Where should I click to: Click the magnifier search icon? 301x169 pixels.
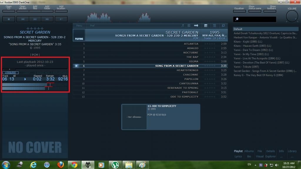237,19
